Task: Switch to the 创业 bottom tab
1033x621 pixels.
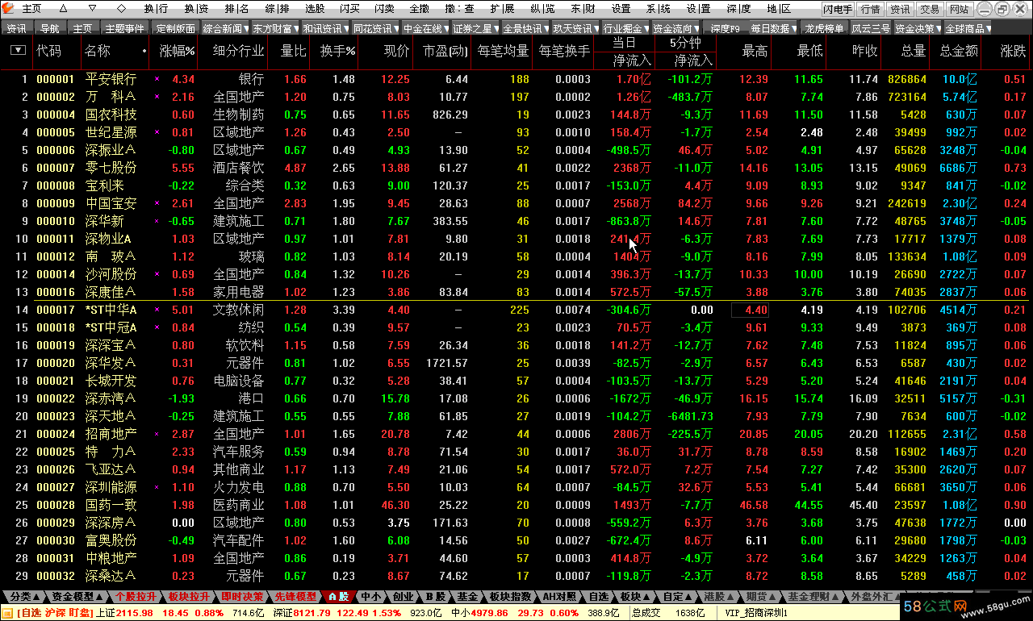Action: tap(403, 597)
